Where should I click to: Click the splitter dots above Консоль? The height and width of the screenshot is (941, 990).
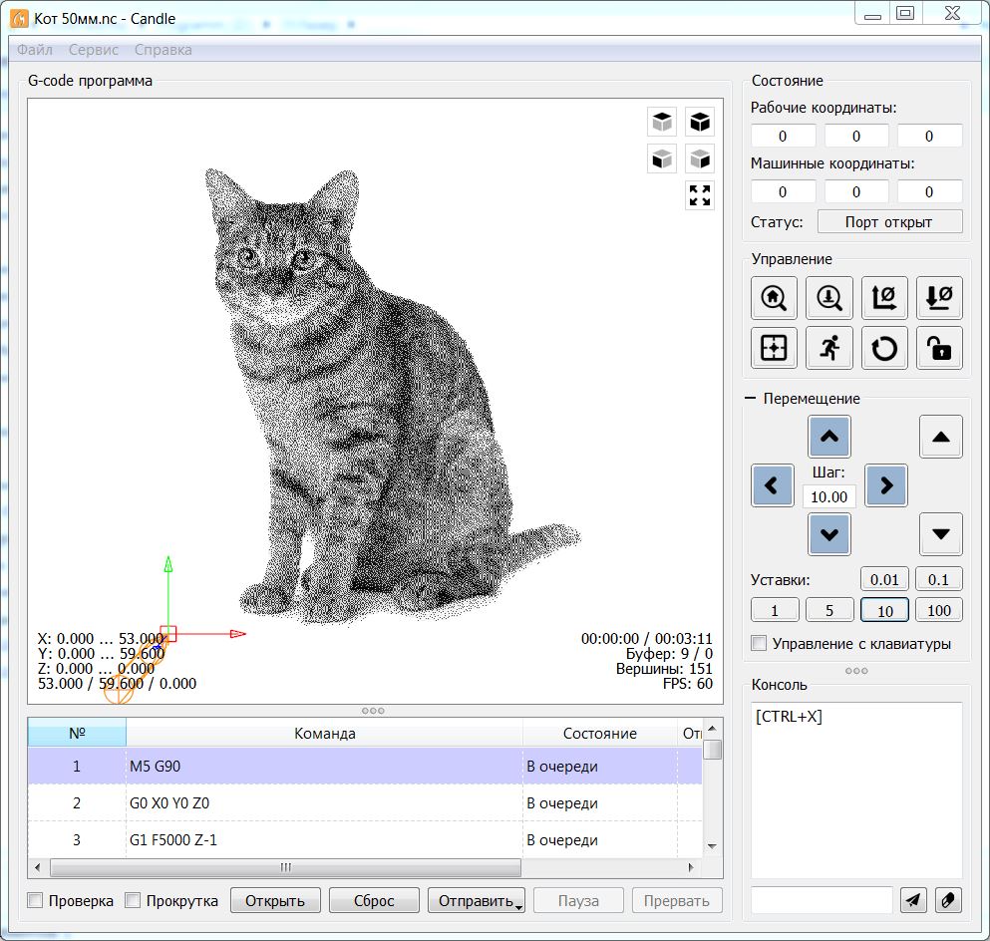pyautogui.click(x=856, y=670)
